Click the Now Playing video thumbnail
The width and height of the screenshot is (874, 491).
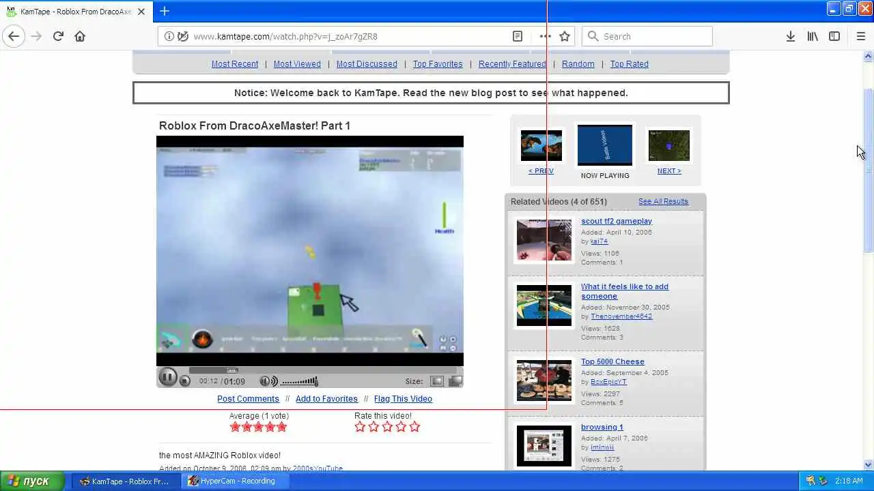click(x=605, y=145)
